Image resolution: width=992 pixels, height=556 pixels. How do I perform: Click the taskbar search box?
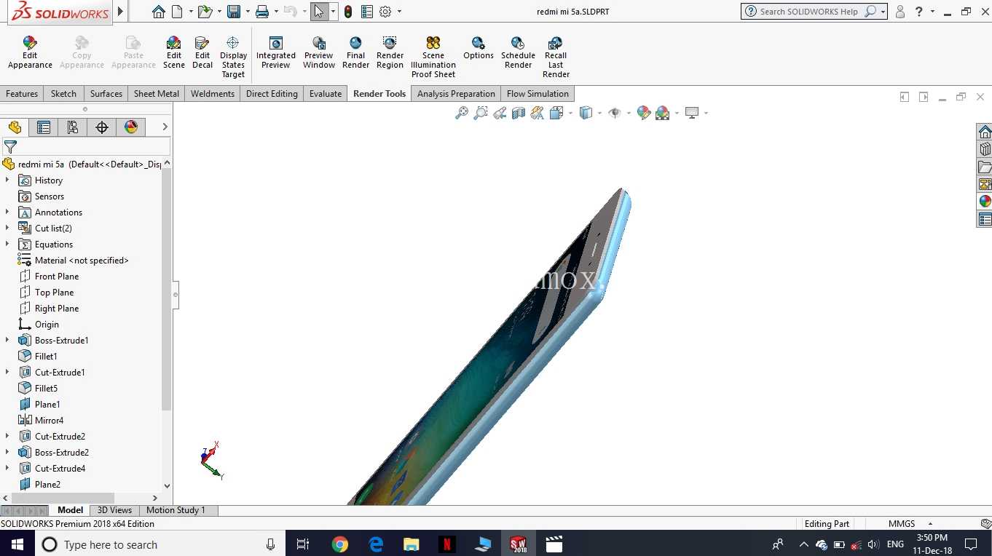(x=160, y=544)
